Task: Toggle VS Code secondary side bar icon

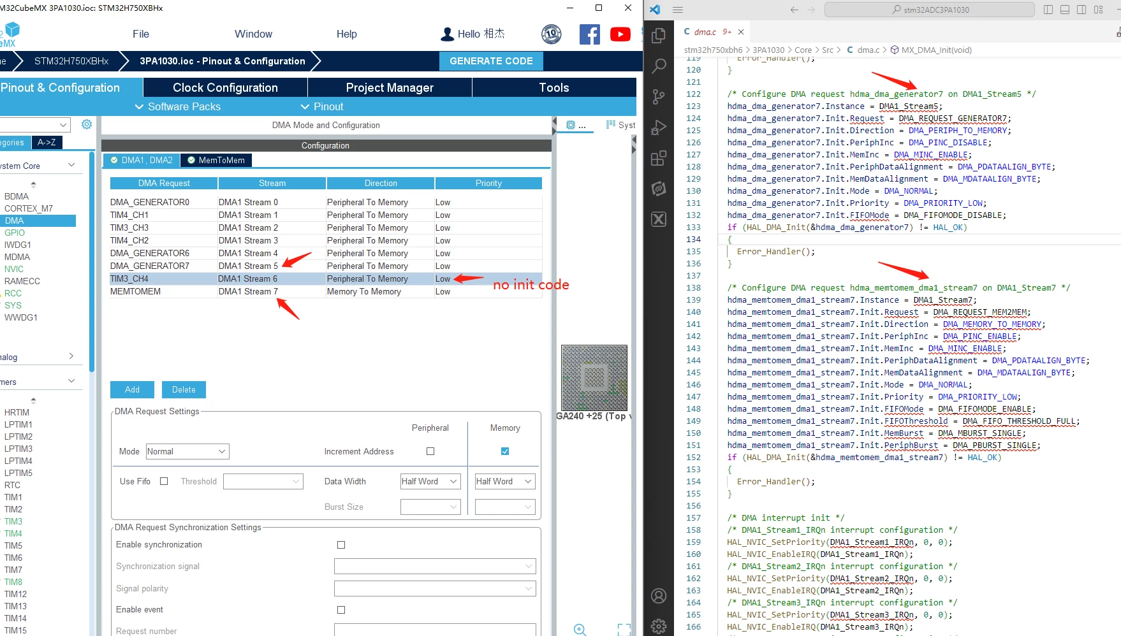Action: pyautogui.click(x=1081, y=10)
